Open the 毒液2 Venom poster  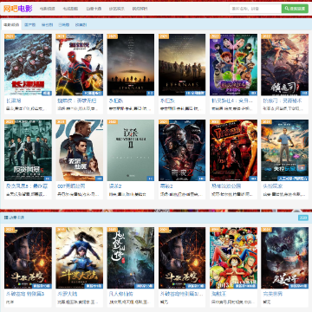click(182, 150)
